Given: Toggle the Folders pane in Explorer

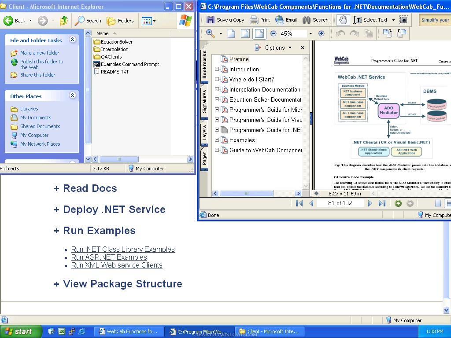Looking at the screenshot, I should [x=120, y=20].
